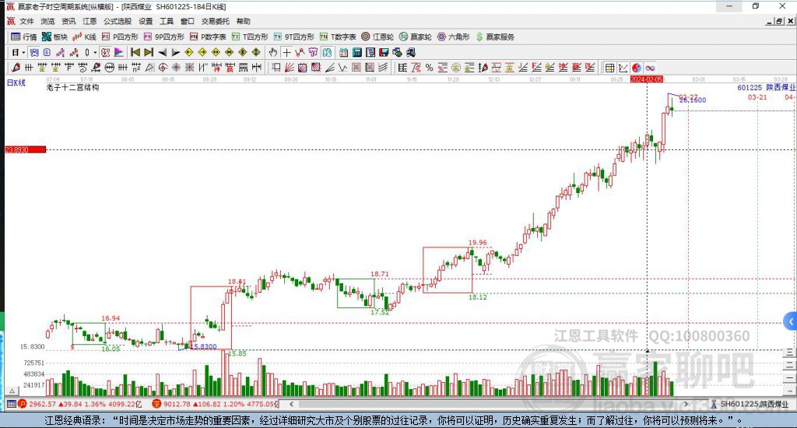Click the black left-pointing triangle icon
The height and width of the screenshot is (428, 797).
[162, 52]
